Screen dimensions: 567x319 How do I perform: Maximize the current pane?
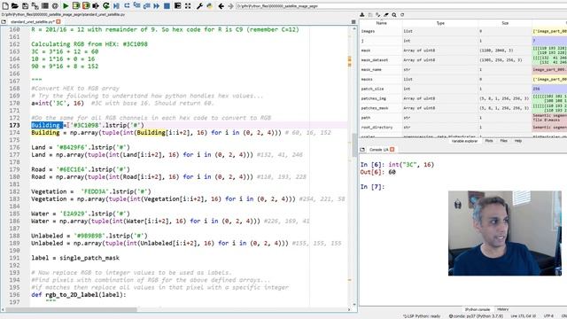point(177,6)
